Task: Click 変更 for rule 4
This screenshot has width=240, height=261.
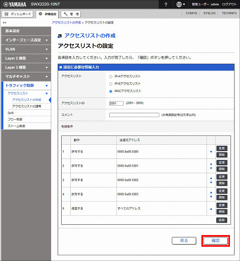Action: tap(222, 191)
